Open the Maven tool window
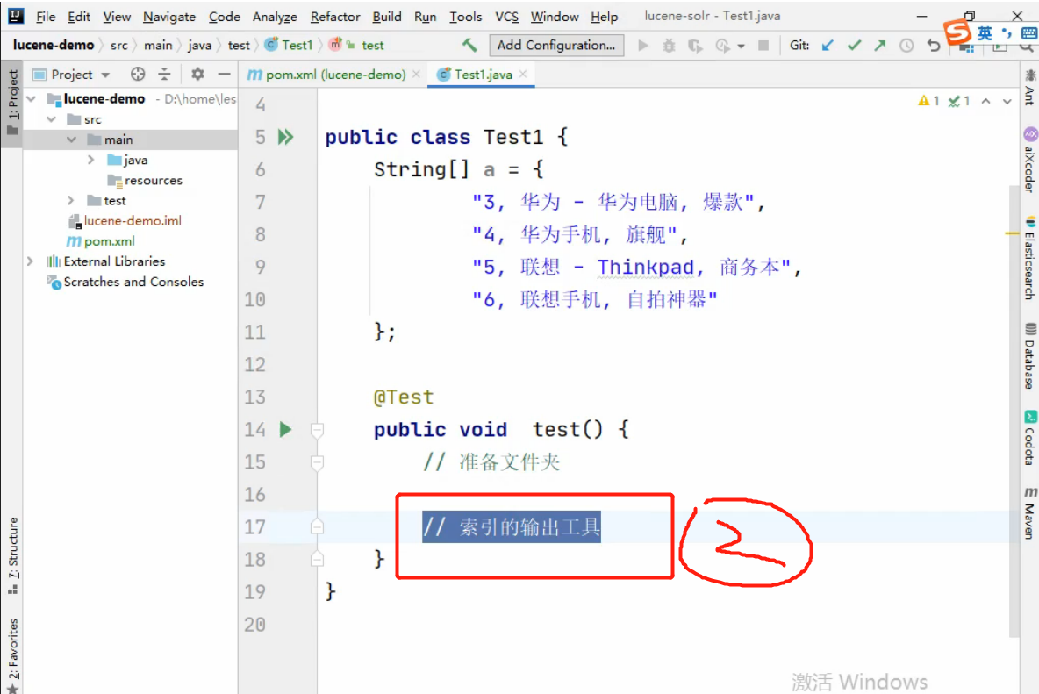The image size is (1039, 694). tap(1029, 512)
